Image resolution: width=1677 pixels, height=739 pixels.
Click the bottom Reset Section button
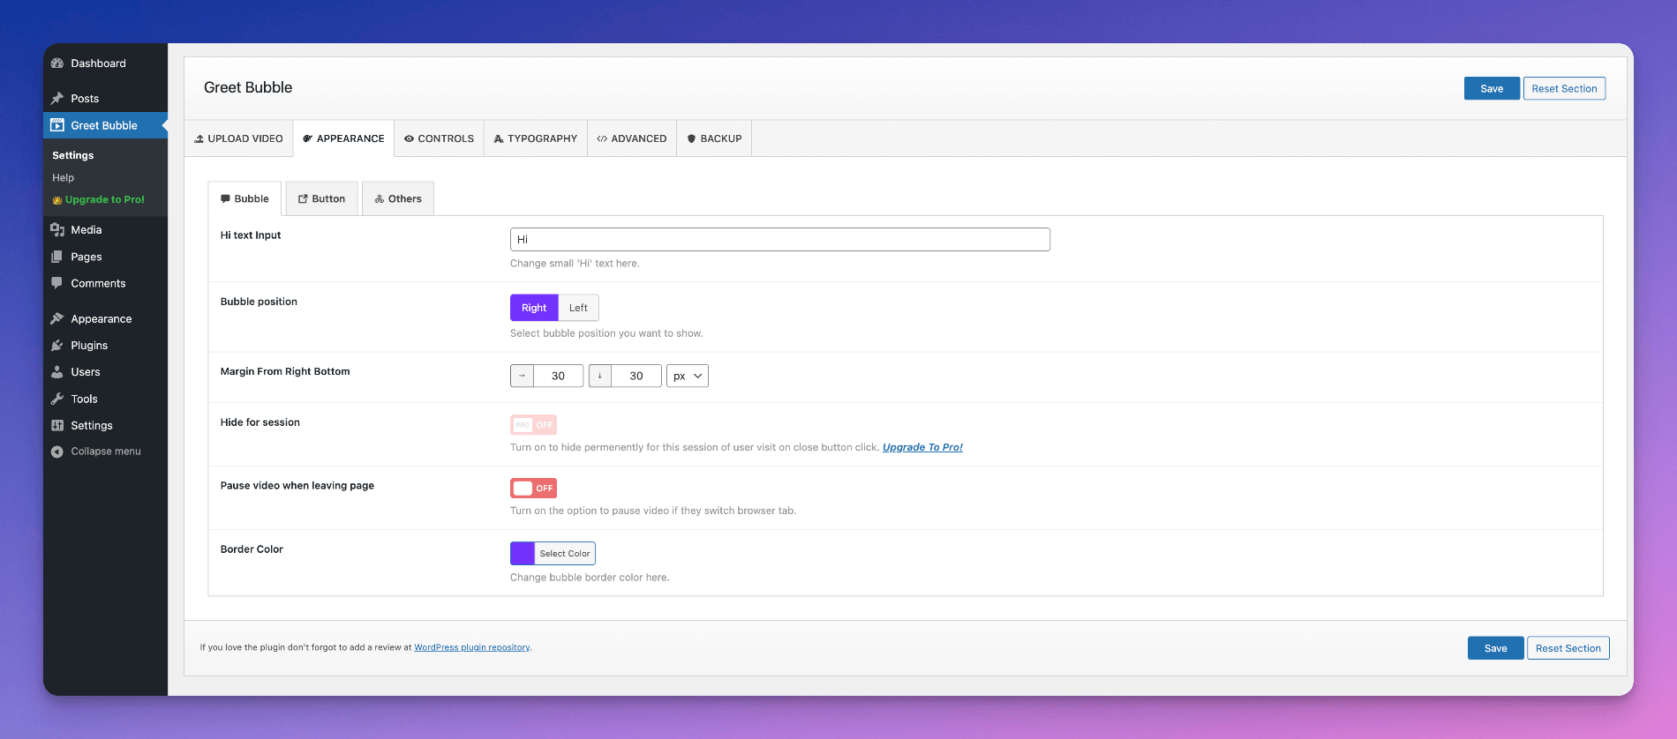[1568, 648]
